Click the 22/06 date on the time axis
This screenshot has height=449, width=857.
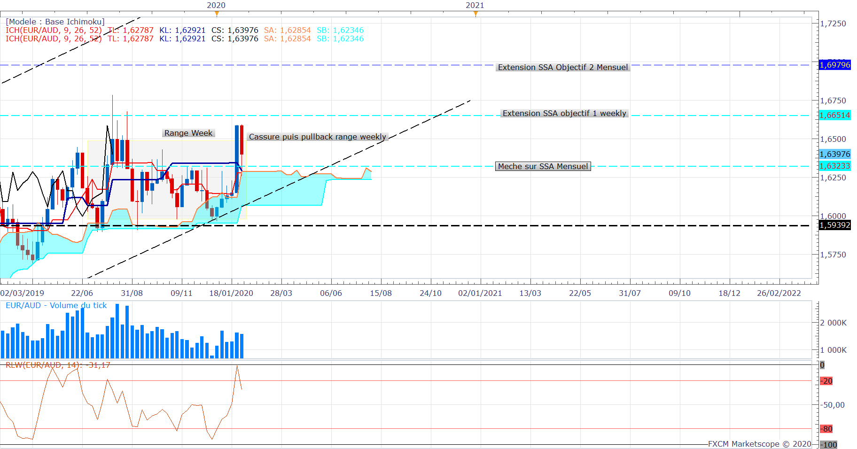82,293
